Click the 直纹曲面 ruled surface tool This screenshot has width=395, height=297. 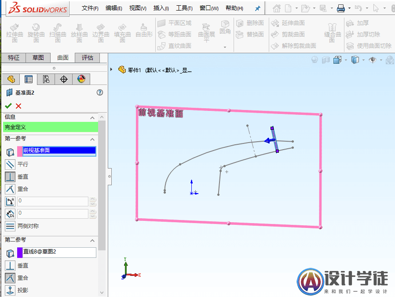tap(174, 46)
